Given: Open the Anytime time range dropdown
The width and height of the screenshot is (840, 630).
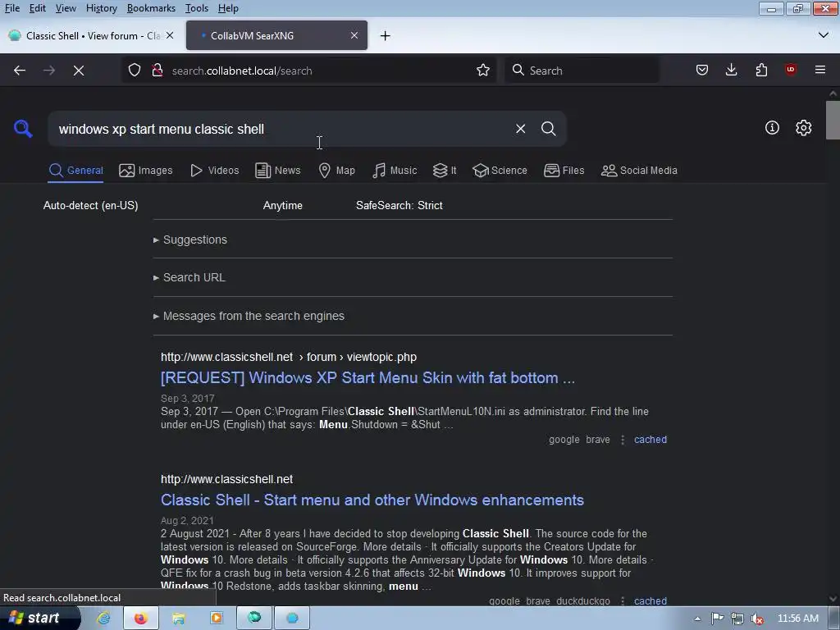Looking at the screenshot, I should coord(282,205).
